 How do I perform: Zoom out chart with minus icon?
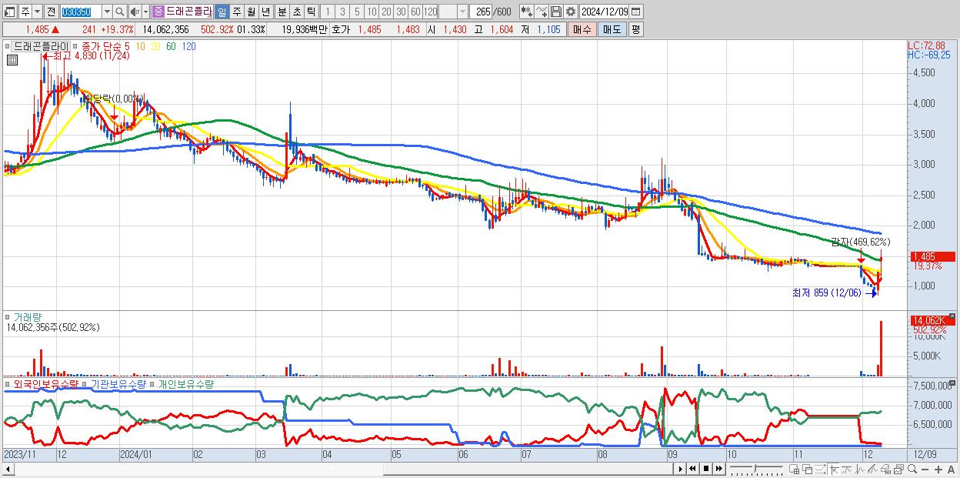(x=925, y=470)
